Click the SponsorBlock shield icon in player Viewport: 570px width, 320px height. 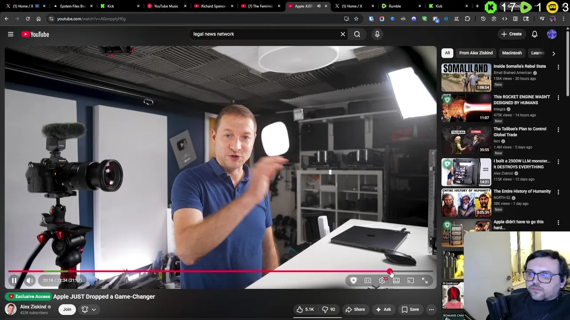click(354, 280)
